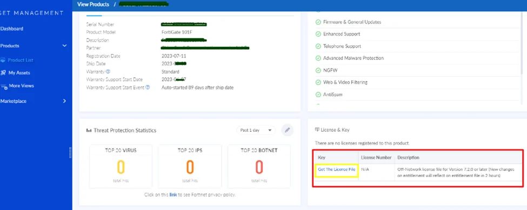The width and height of the screenshot is (527, 210).
Task: Click the License Number column header
Action: click(x=376, y=157)
